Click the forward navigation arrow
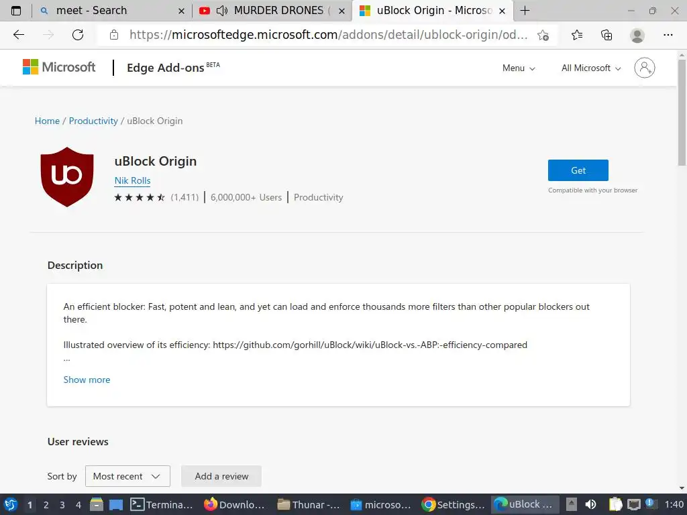This screenshot has height=515, width=687. (48, 35)
